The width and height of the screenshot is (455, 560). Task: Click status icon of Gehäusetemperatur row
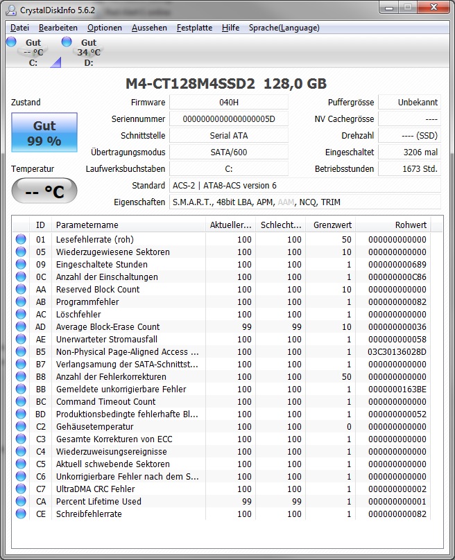(21, 426)
